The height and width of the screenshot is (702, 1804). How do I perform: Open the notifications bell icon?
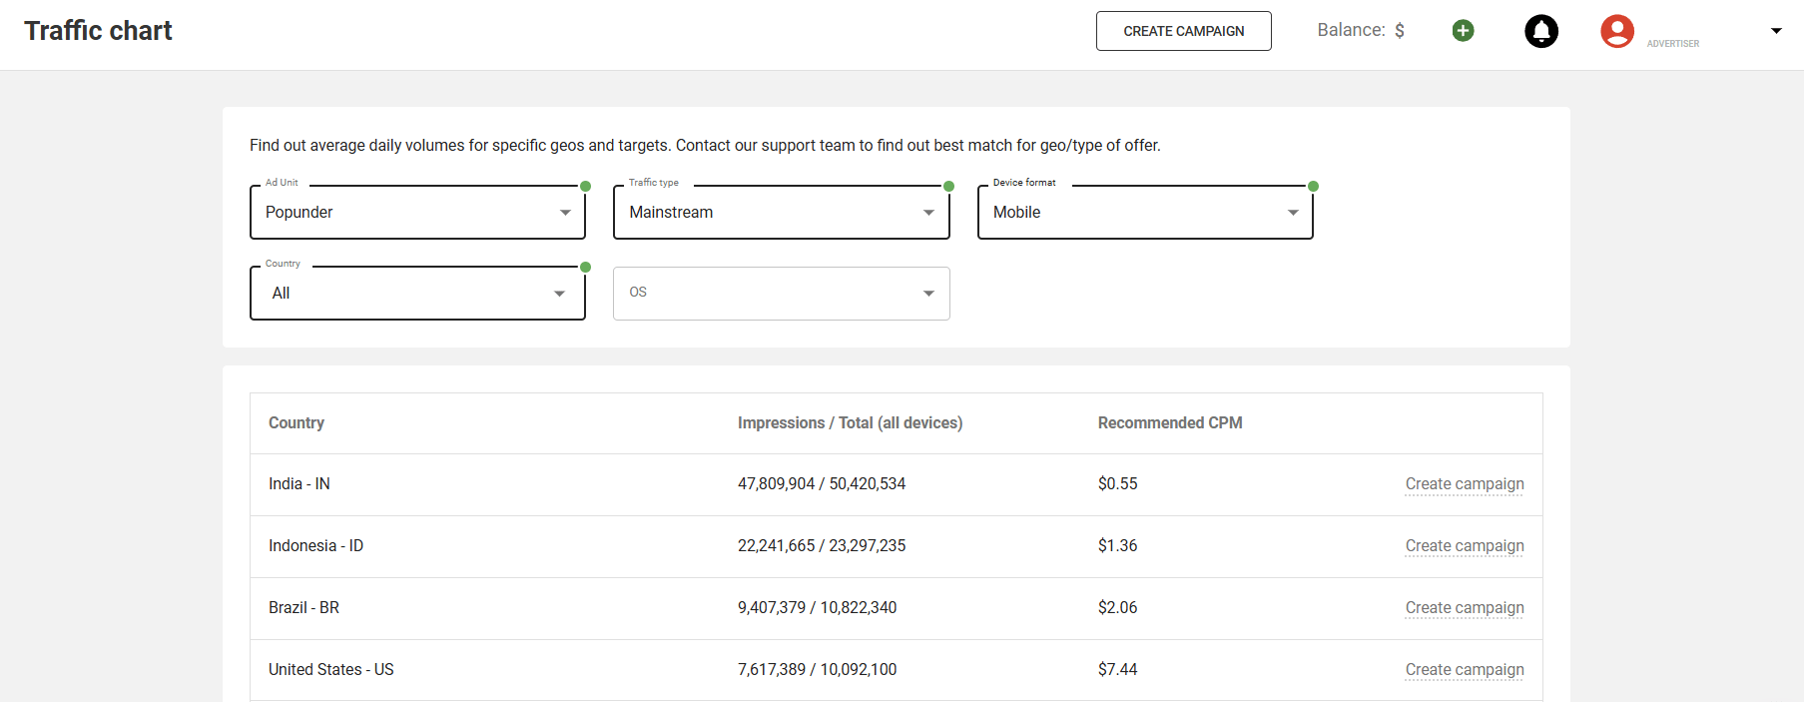pyautogui.click(x=1540, y=31)
